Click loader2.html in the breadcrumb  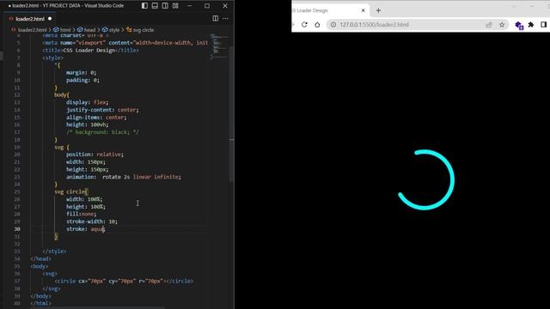[x=32, y=30]
